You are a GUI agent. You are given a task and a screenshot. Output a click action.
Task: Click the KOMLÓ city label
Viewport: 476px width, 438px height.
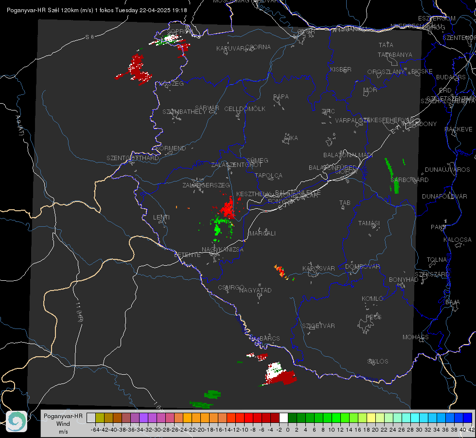372,298
